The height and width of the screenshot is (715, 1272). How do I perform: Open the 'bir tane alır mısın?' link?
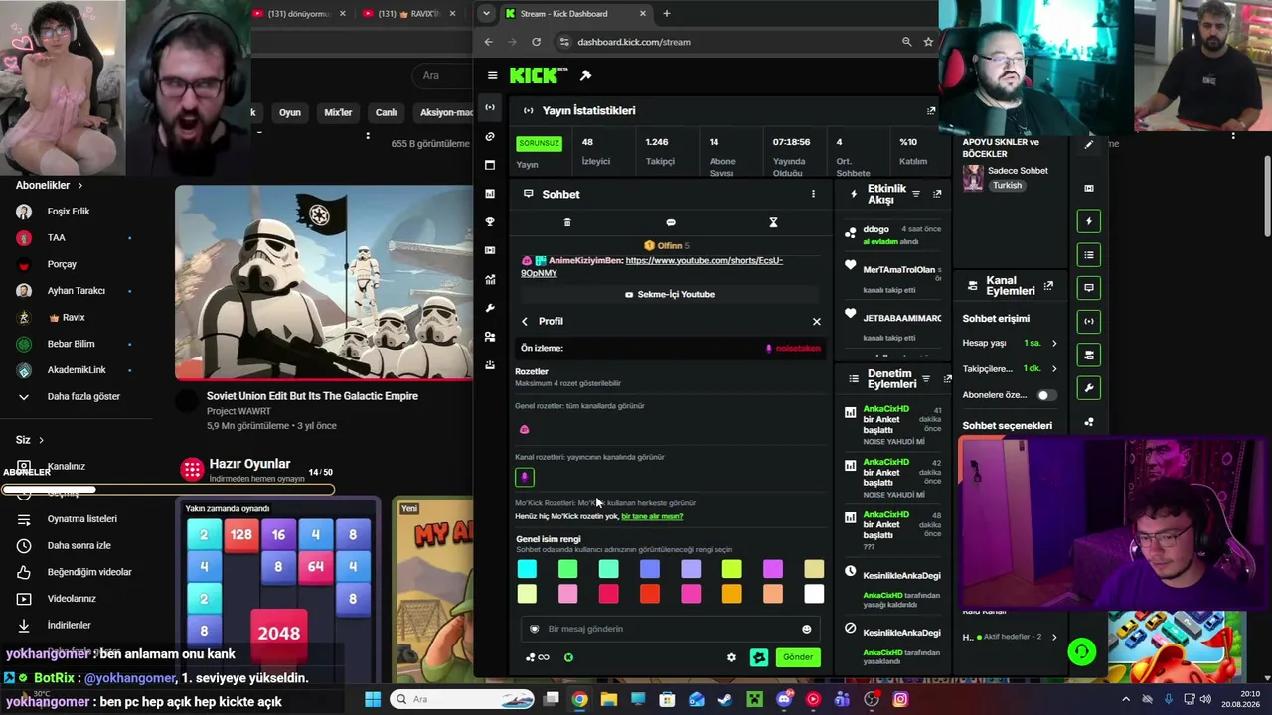(x=652, y=516)
